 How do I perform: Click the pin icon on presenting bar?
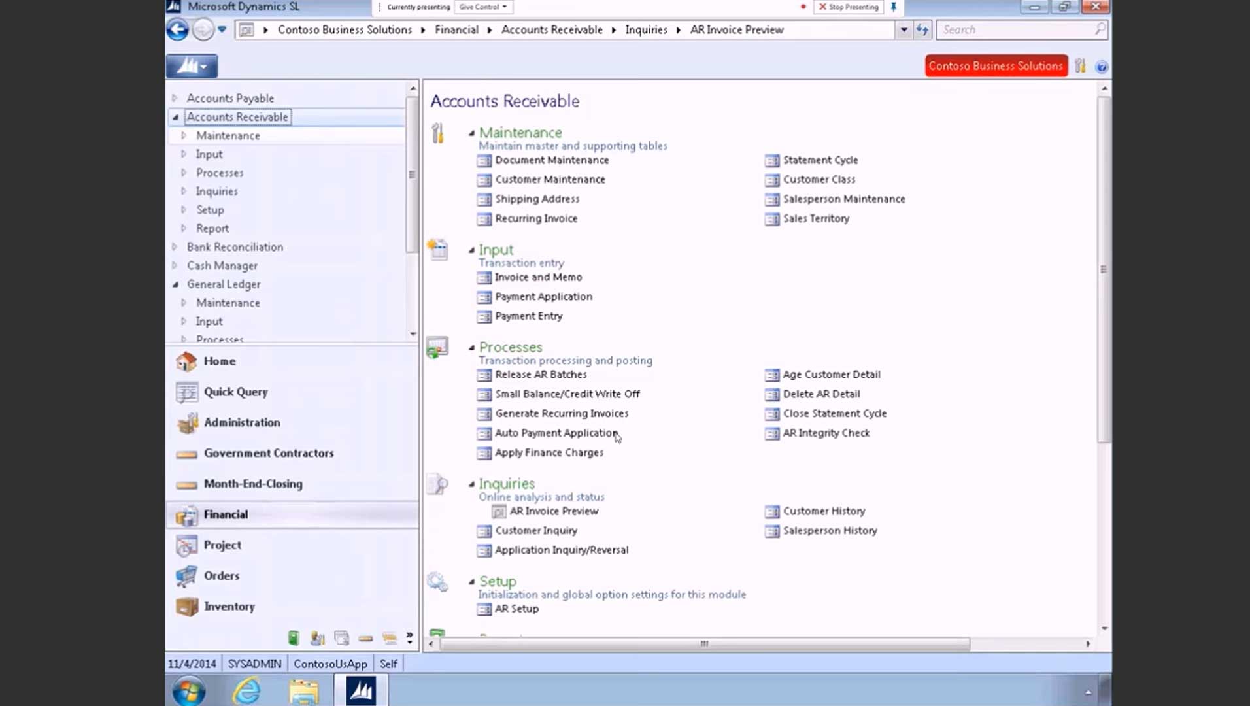tap(894, 7)
